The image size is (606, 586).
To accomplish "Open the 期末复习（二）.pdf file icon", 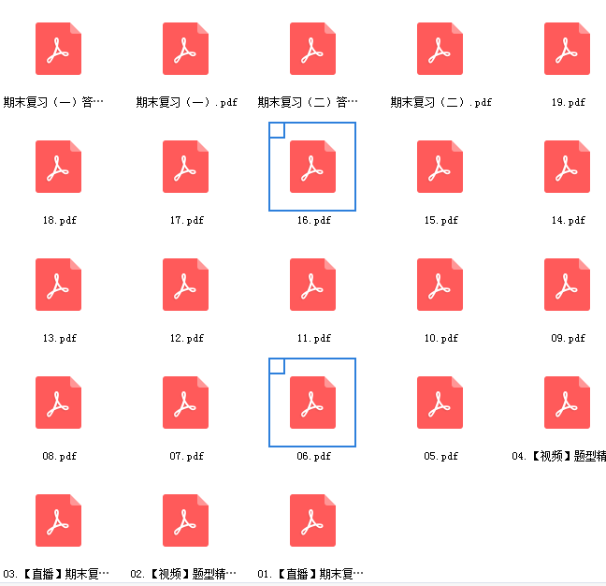I will [x=440, y=49].
